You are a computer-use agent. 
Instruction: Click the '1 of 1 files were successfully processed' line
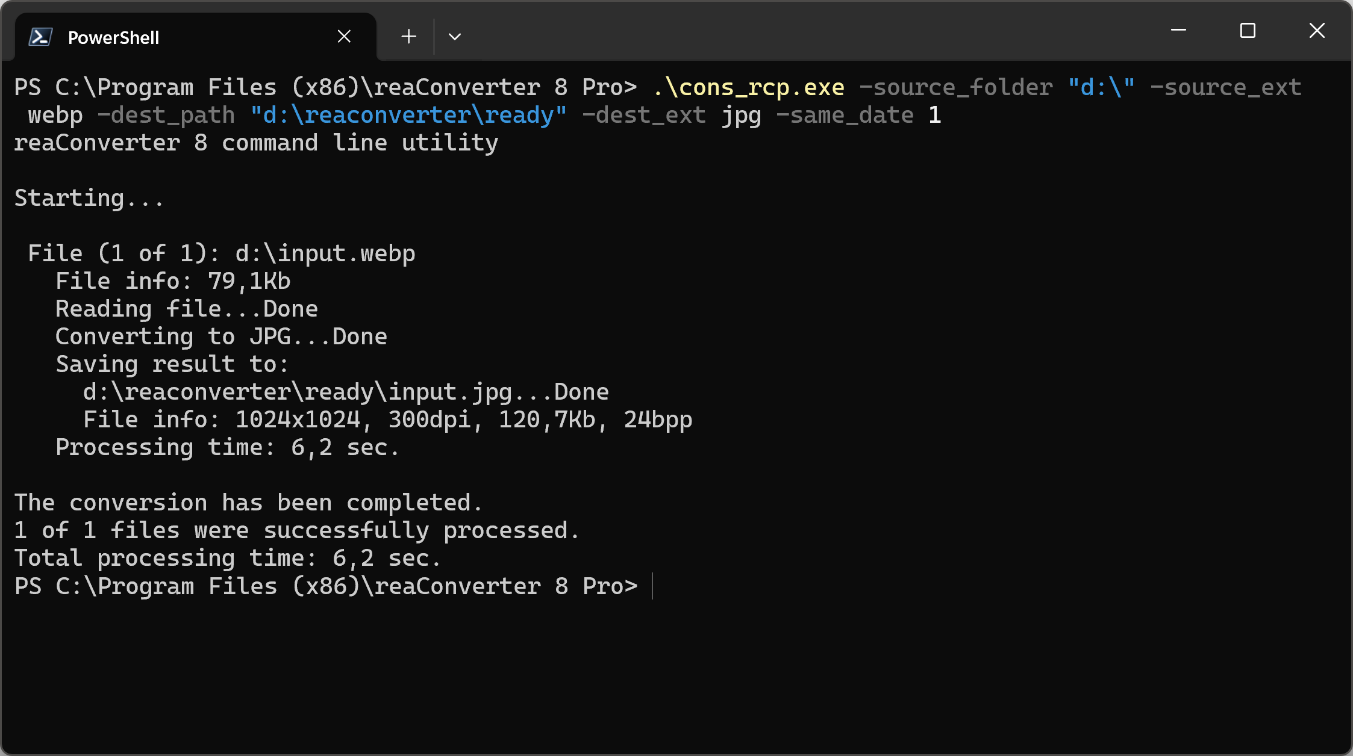pyautogui.click(x=296, y=531)
